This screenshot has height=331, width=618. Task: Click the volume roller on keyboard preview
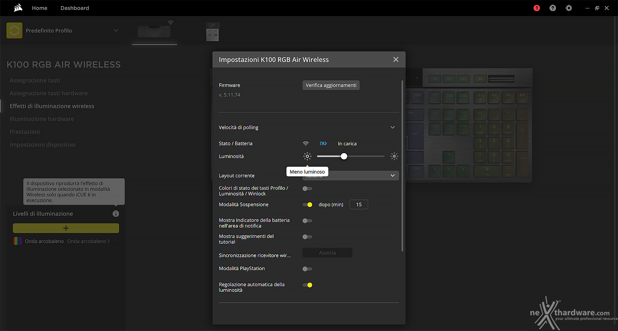point(501,79)
